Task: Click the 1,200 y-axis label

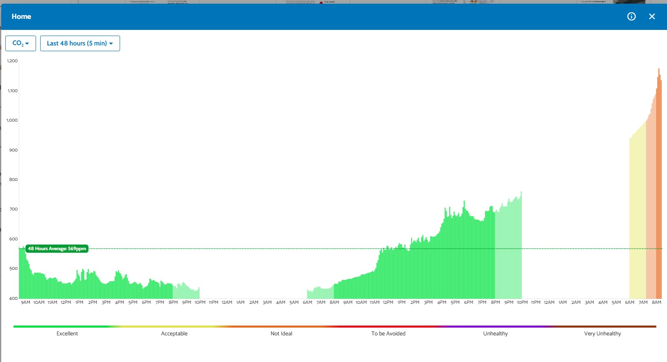Action: (x=12, y=61)
